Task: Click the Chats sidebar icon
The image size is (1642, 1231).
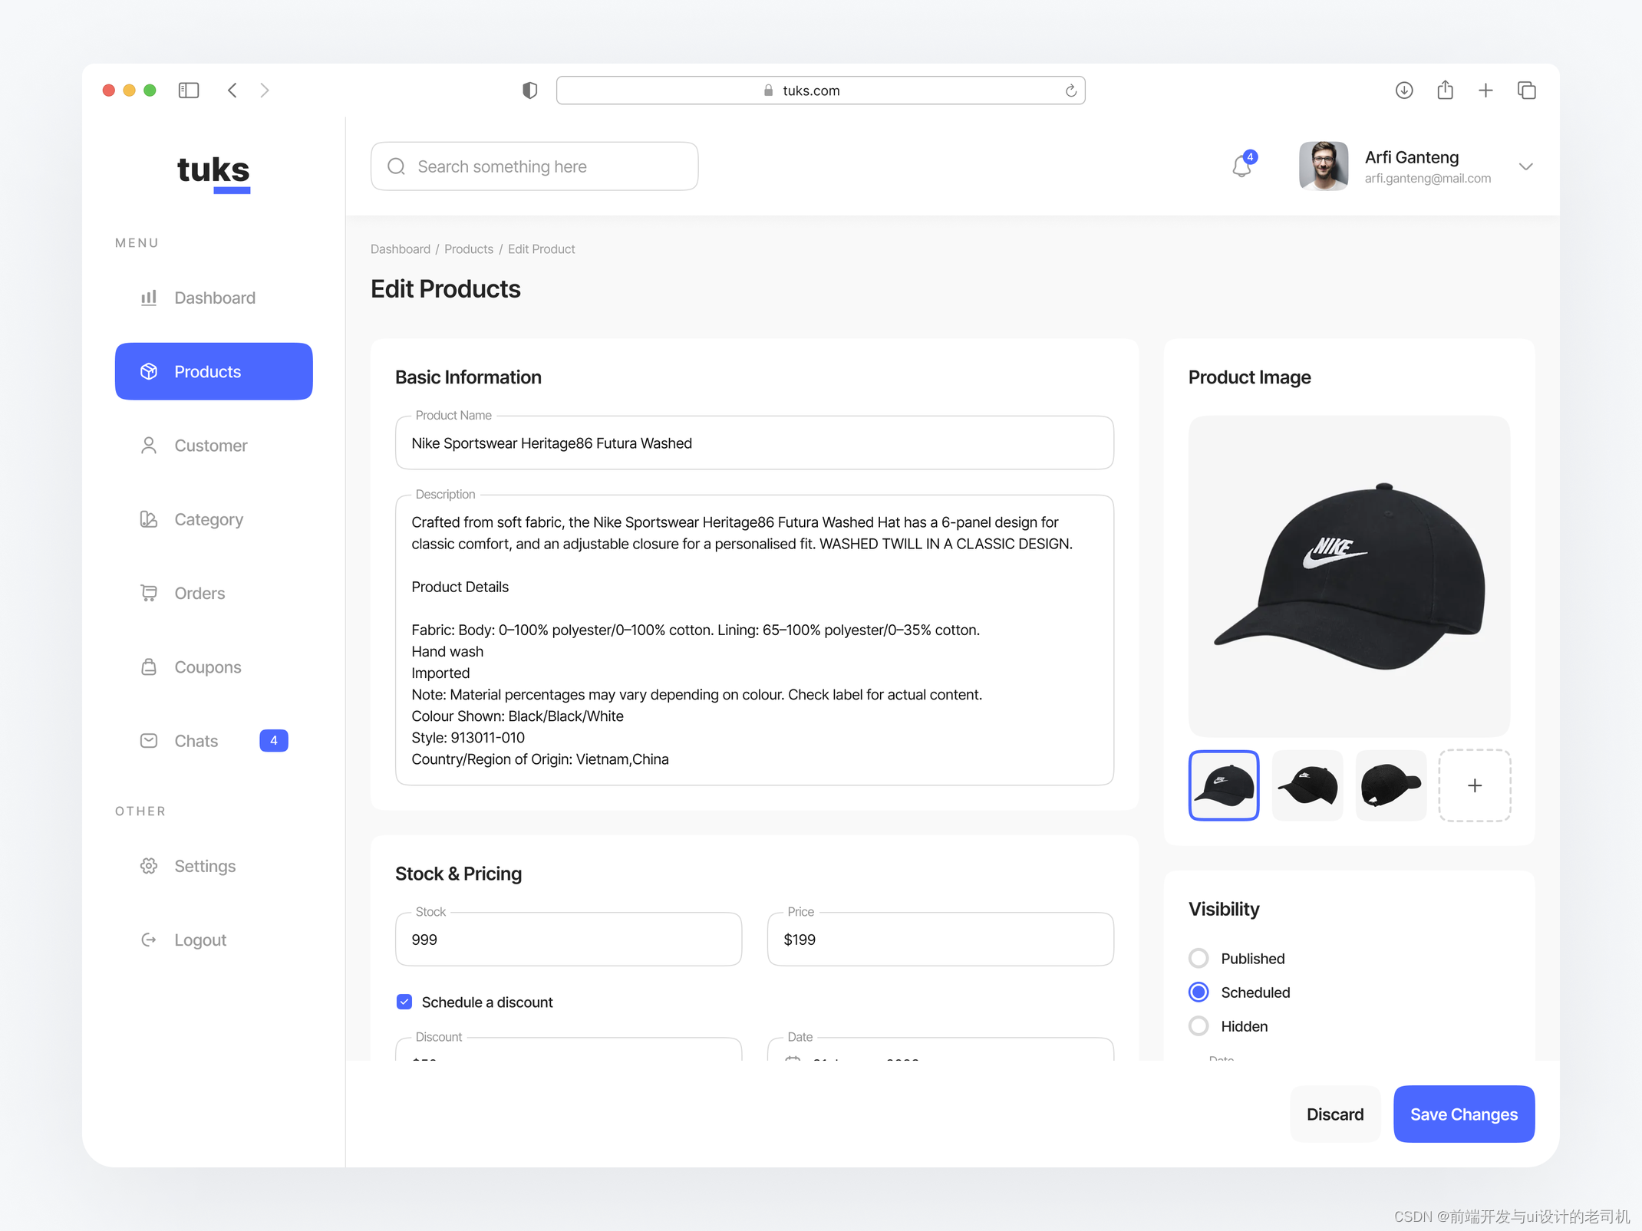Action: pos(147,741)
